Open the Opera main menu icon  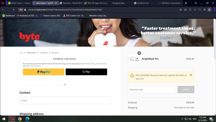(3, 3)
